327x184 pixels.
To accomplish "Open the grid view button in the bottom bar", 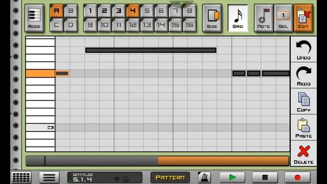I will click(x=21, y=177).
